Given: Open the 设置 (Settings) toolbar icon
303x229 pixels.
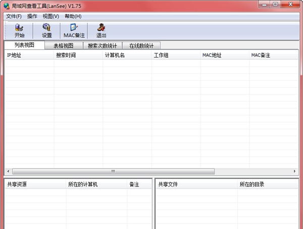Looking at the screenshot, I should (47, 30).
